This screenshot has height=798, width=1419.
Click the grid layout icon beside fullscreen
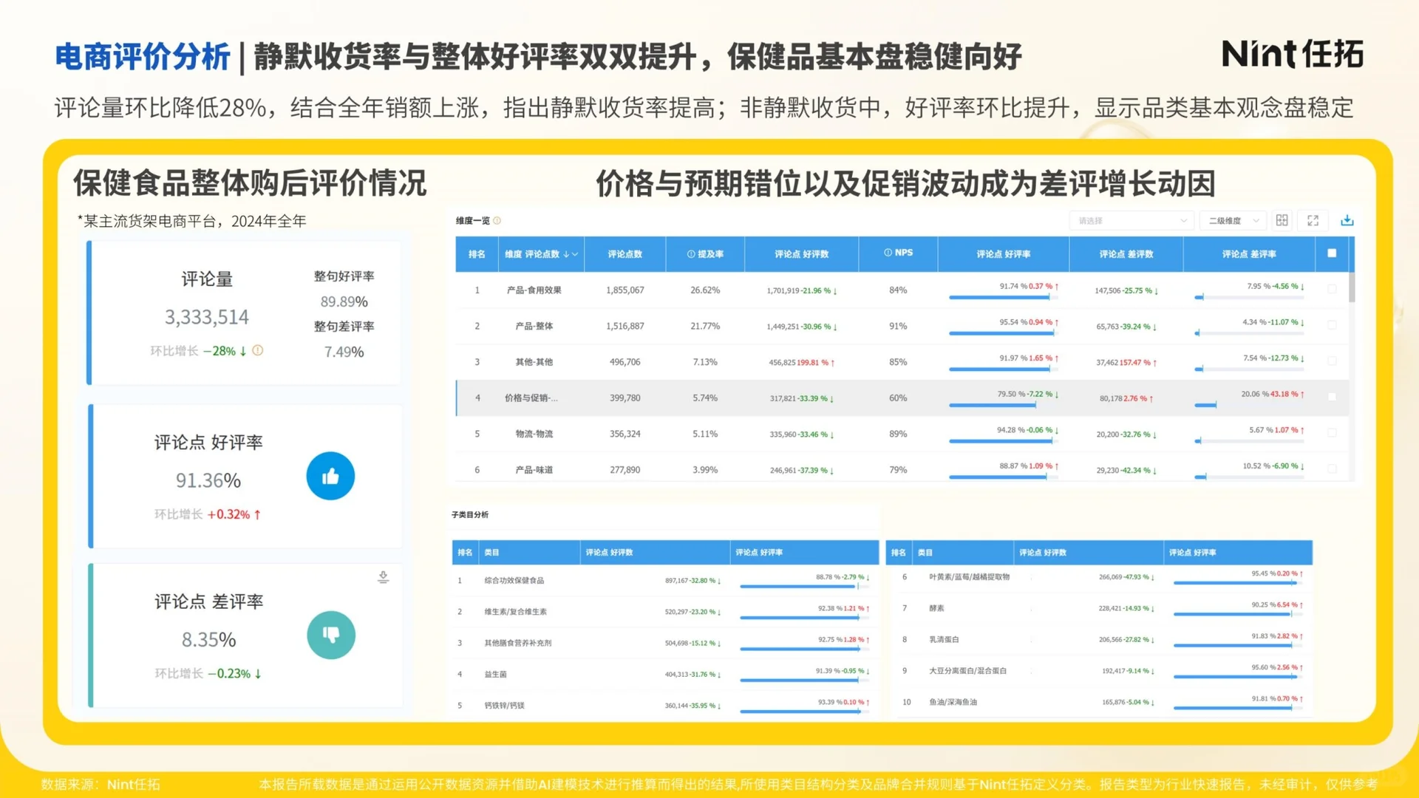click(1282, 220)
